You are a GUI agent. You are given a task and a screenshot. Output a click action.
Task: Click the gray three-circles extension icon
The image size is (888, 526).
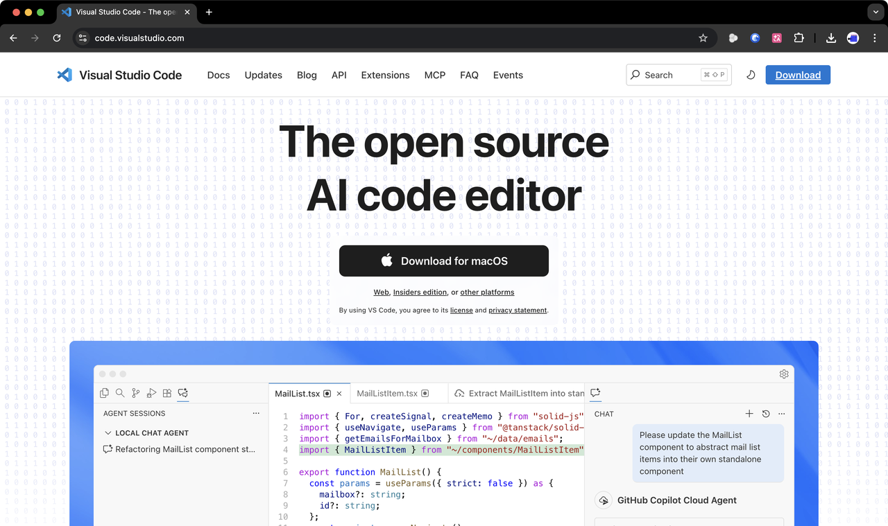click(733, 38)
